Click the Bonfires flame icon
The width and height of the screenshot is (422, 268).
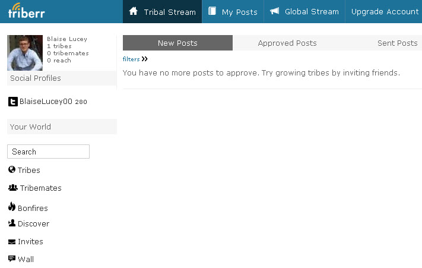12,207
